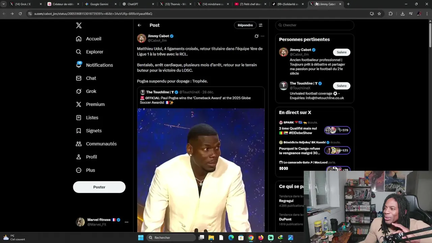Click the Répondre button

245,25
